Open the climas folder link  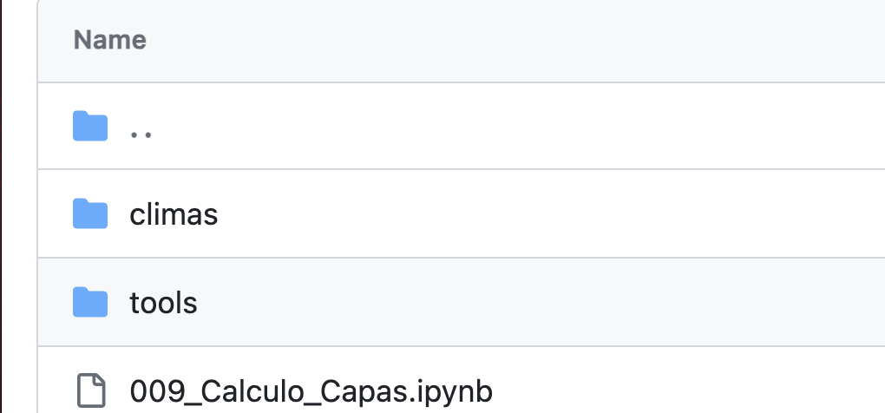[174, 214]
